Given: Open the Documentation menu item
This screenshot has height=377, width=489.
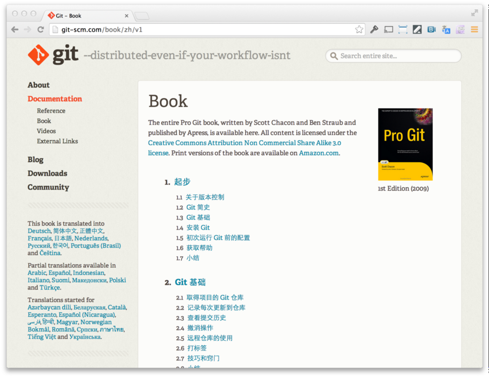Looking at the screenshot, I should point(55,99).
